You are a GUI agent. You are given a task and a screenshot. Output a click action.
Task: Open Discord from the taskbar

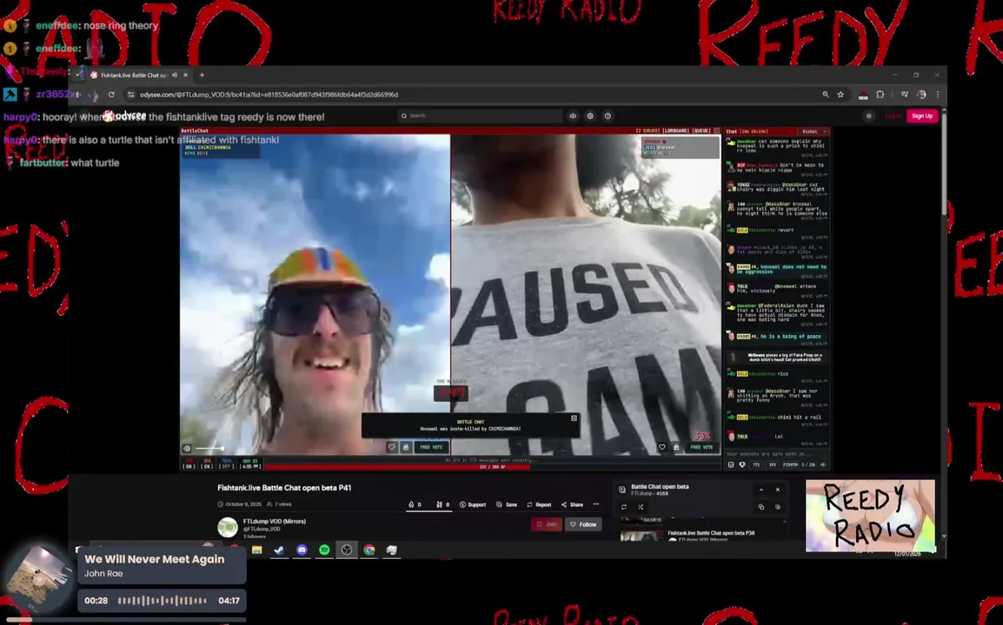coord(302,549)
